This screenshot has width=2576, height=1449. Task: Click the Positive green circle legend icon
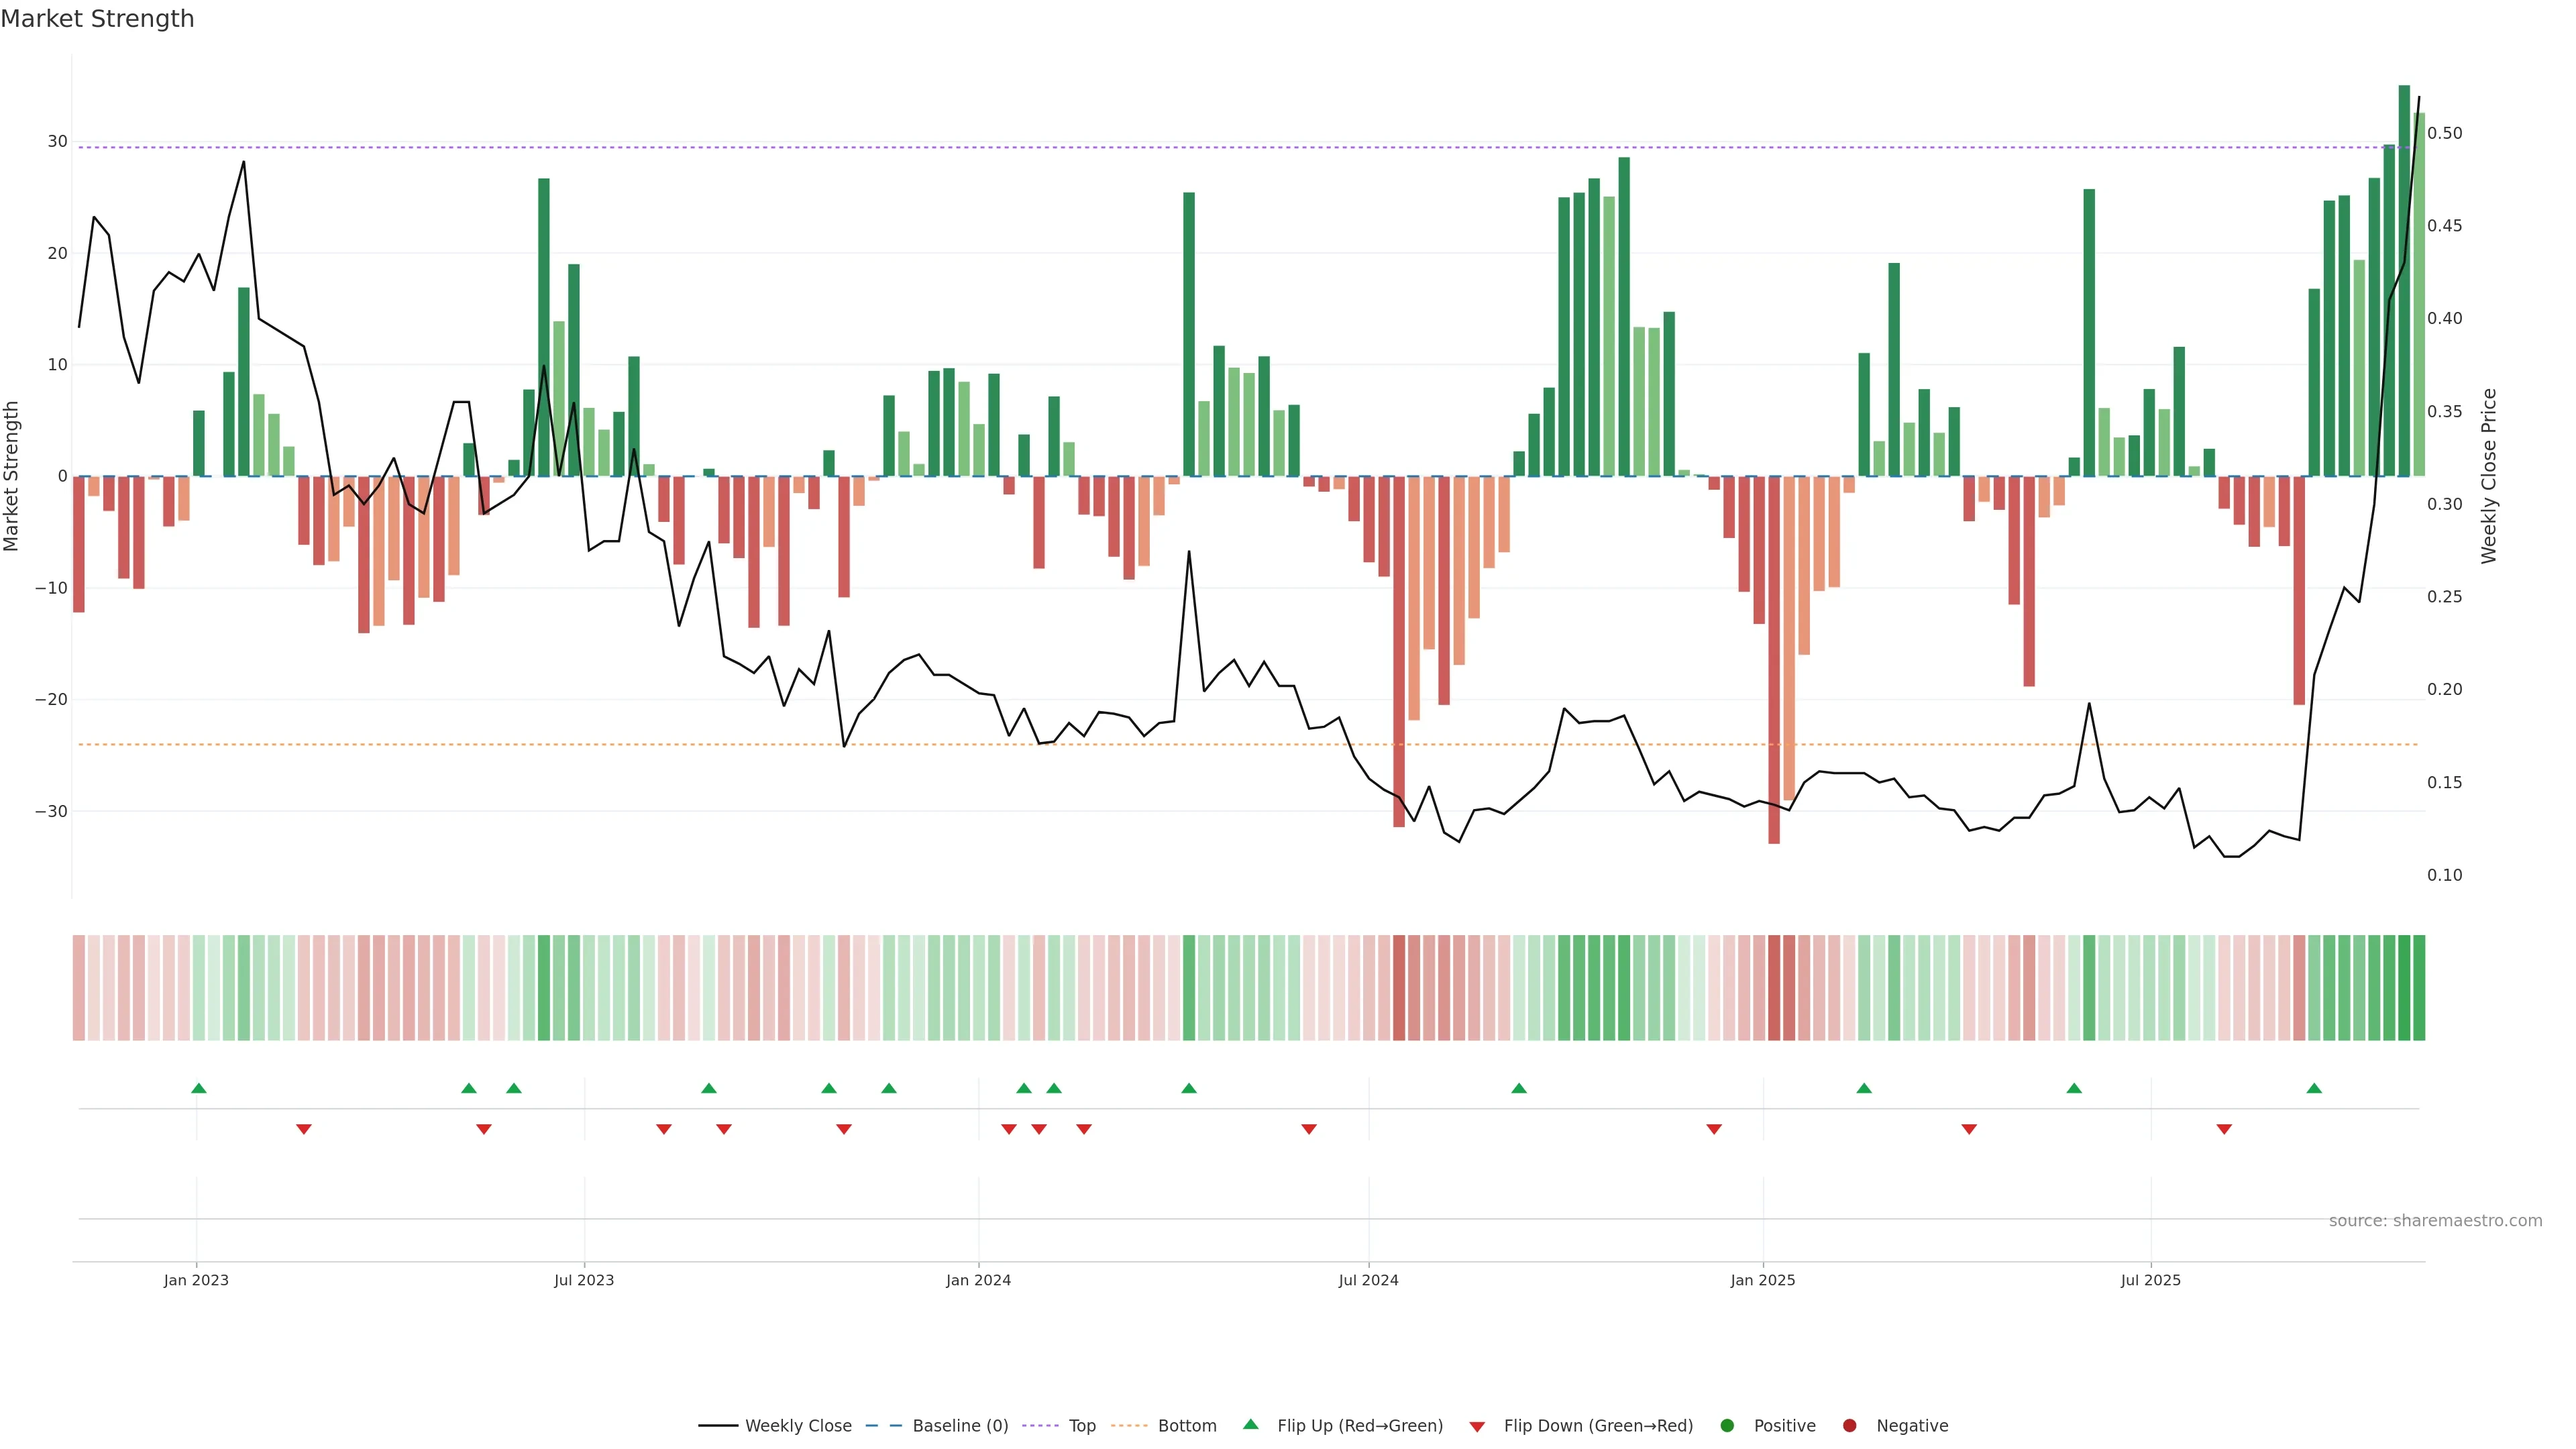[1727, 1426]
